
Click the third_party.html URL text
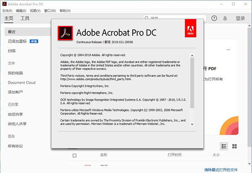click(x=96, y=79)
